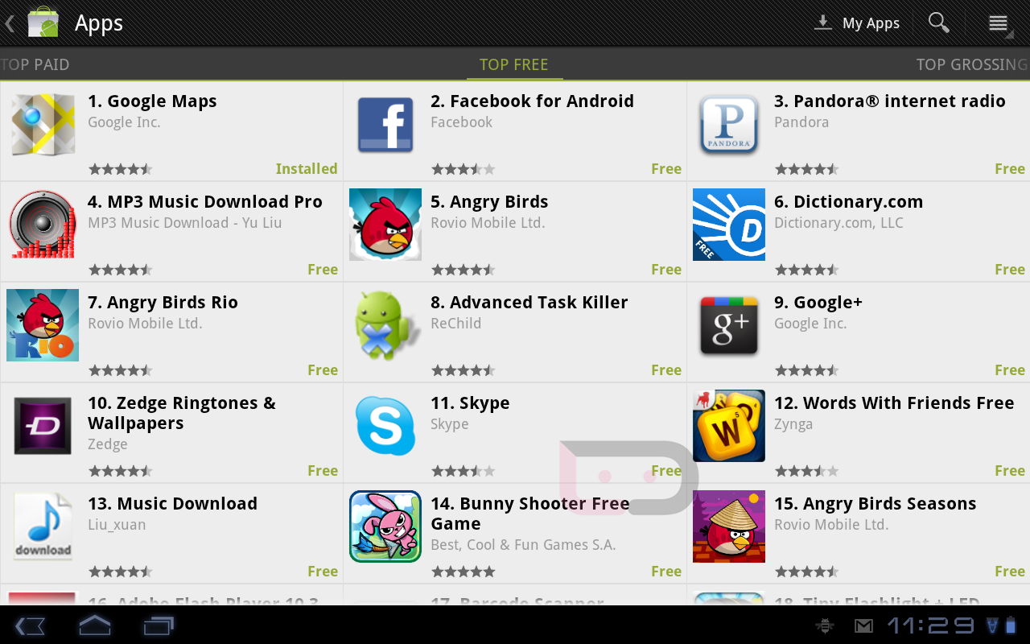Screen dimensions: 1030x644
Task: Open the Google+ app icon
Action: pos(729,325)
